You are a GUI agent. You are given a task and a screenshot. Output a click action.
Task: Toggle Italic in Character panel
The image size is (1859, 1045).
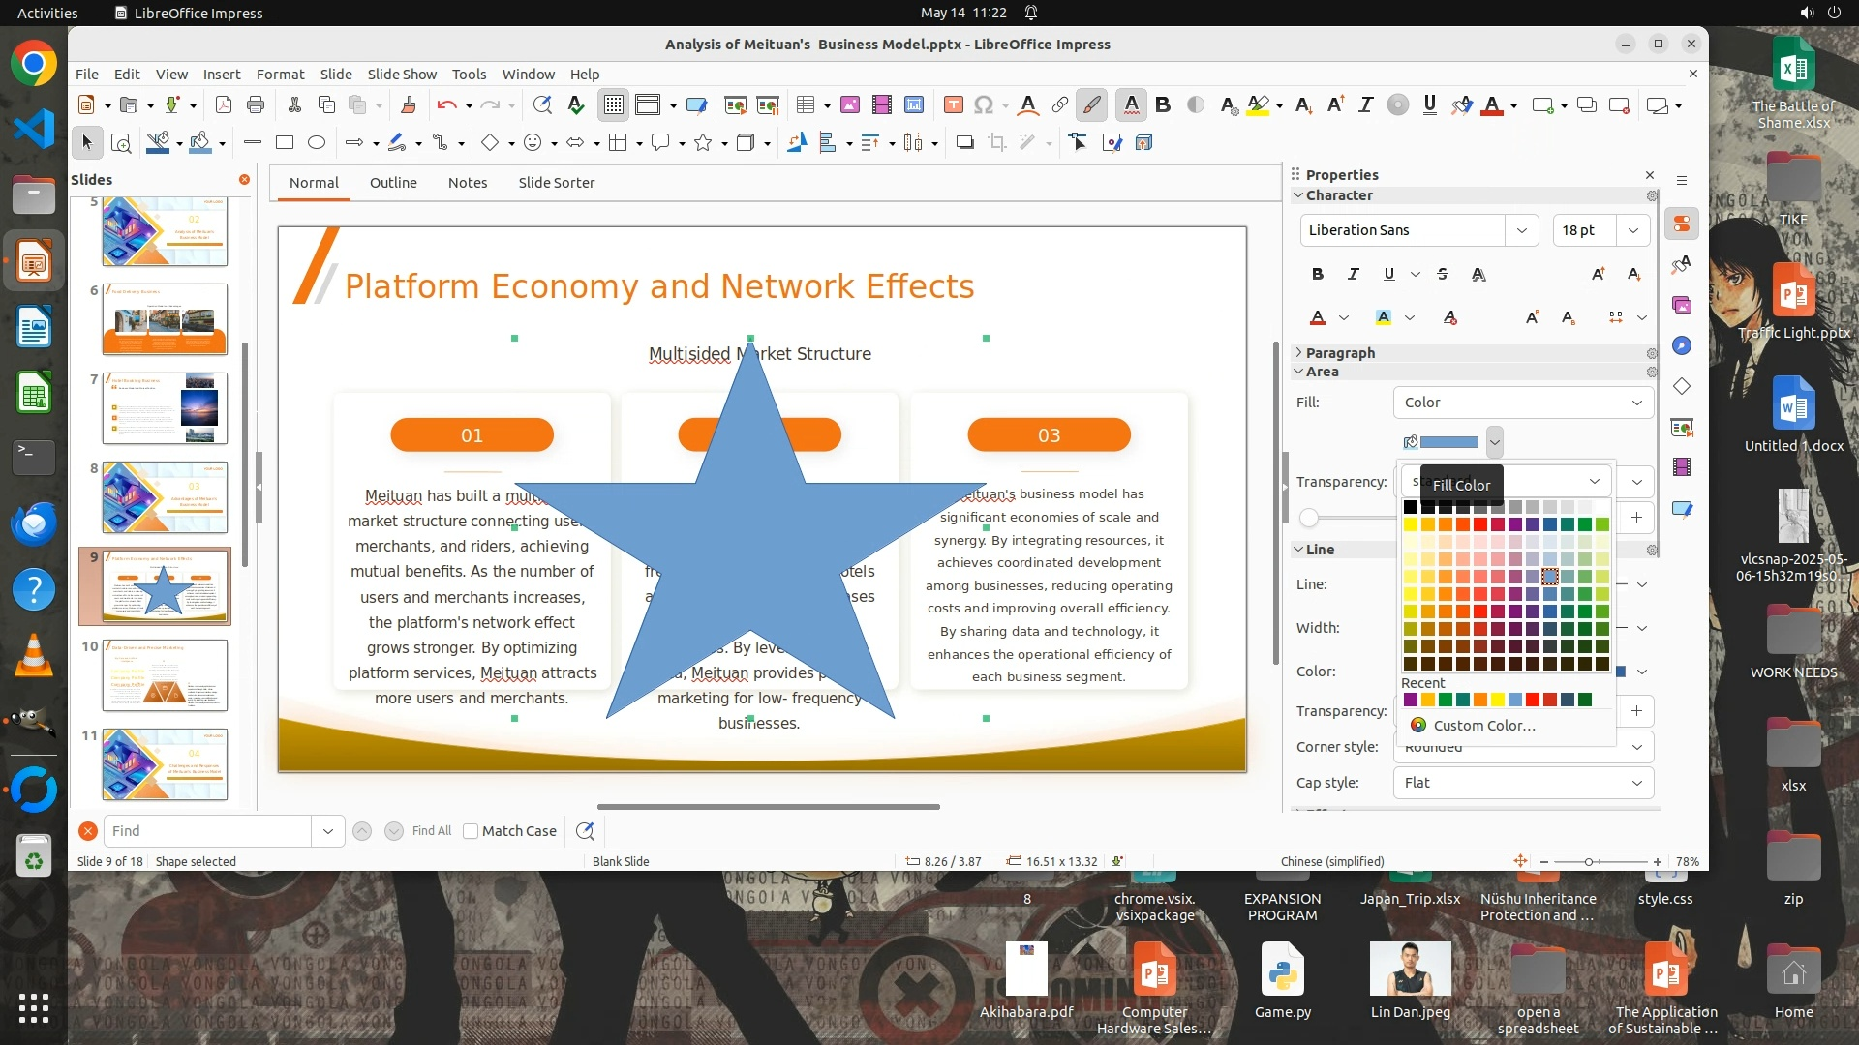(x=1353, y=274)
